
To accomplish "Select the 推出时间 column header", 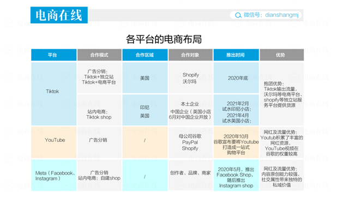I will coord(236,55).
